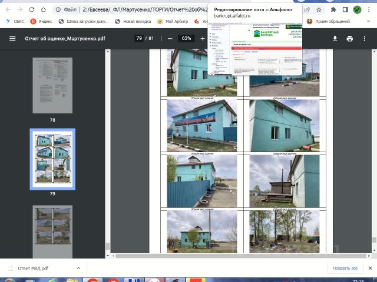The width and height of the screenshot is (377, 282).
Task: Click the page number input field
Action: click(140, 38)
